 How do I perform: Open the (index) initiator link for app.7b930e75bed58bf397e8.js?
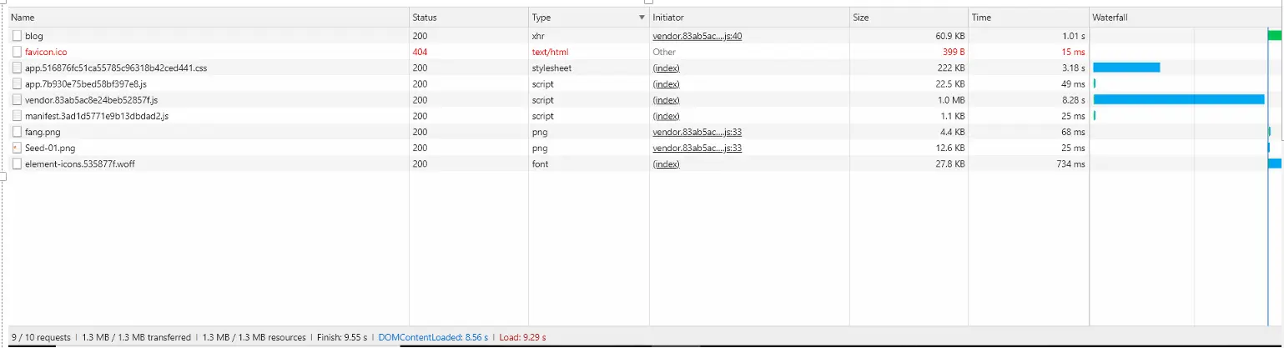click(x=666, y=84)
